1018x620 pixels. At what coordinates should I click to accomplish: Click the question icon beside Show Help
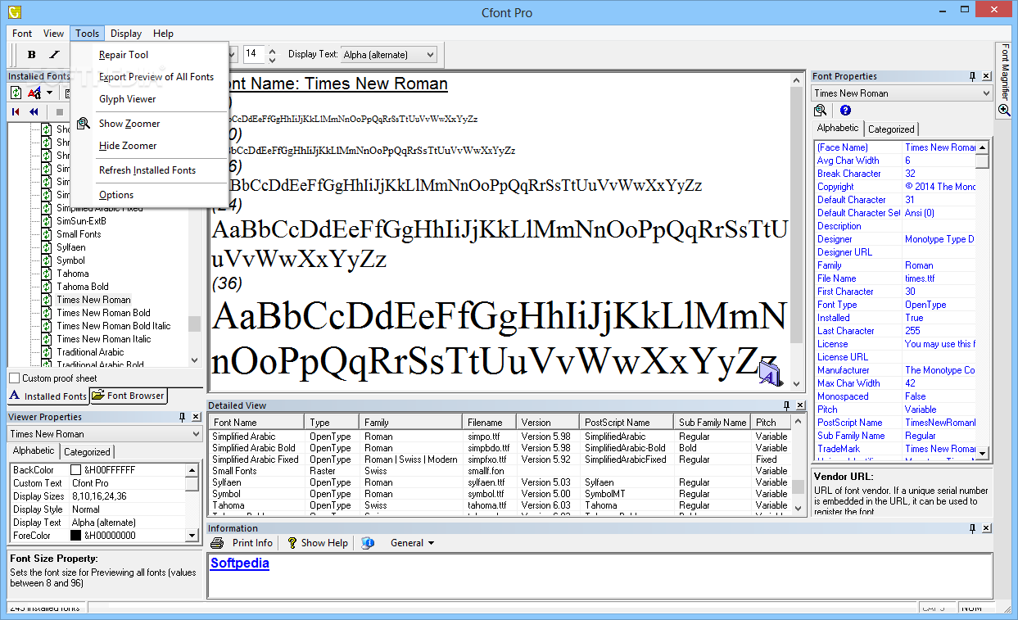[292, 543]
